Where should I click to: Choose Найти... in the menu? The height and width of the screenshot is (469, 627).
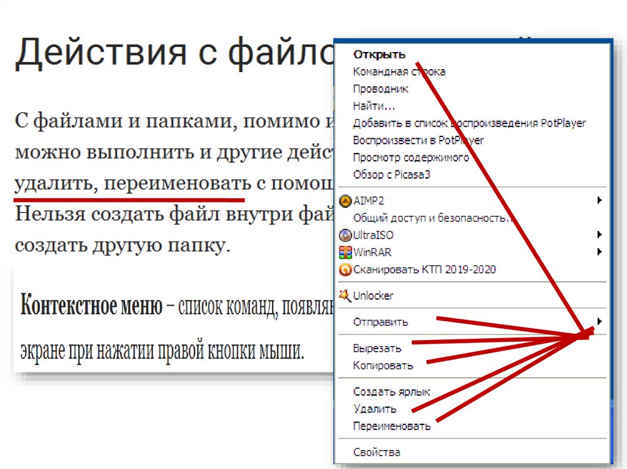tap(374, 106)
